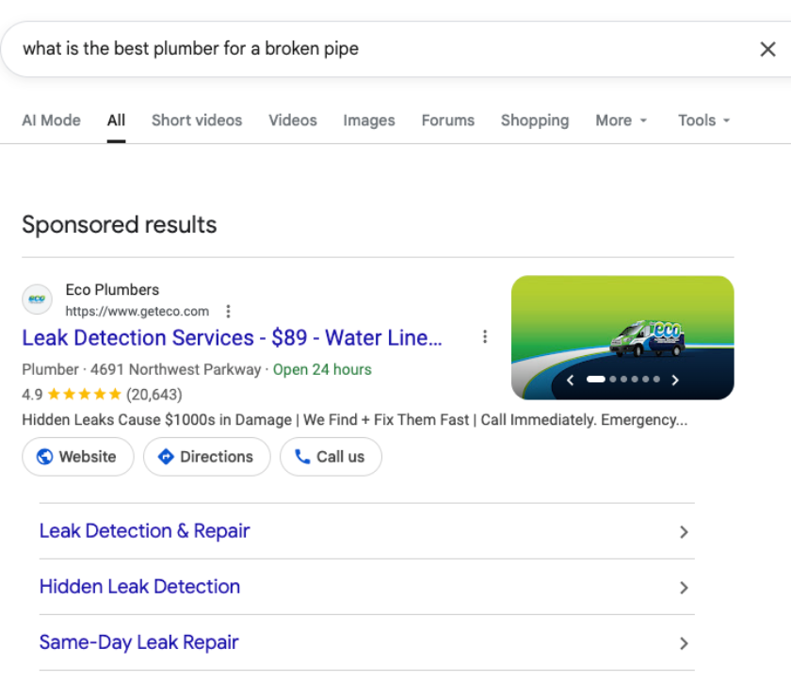Open the Videos tab
791x697 pixels.
tap(293, 121)
